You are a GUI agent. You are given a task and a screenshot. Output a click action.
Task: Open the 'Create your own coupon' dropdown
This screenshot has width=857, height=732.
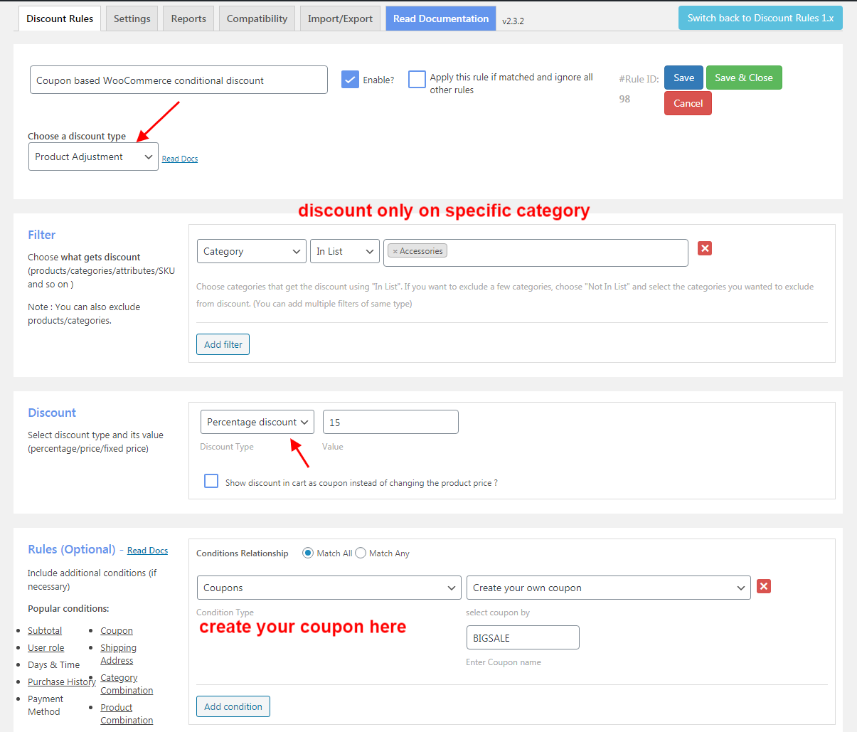tap(608, 587)
